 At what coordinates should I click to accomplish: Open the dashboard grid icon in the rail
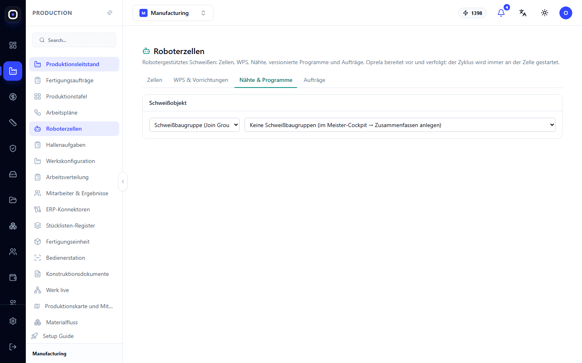click(13, 45)
